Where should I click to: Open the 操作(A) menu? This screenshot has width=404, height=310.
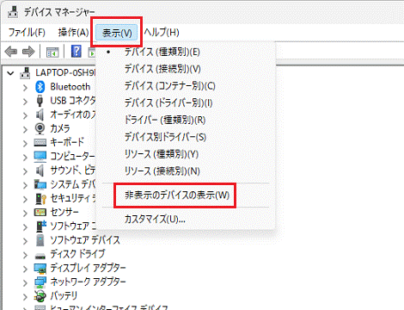click(73, 32)
